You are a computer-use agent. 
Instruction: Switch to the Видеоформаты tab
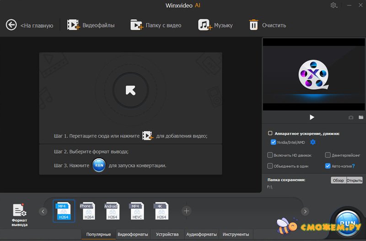pyautogui.click(x=133, y=235)
